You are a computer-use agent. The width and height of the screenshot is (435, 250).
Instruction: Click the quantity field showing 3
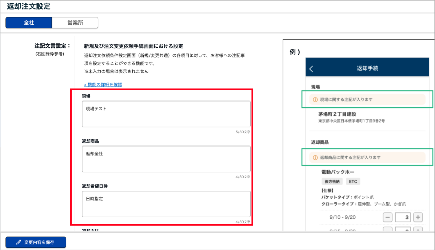pos(403,218)
